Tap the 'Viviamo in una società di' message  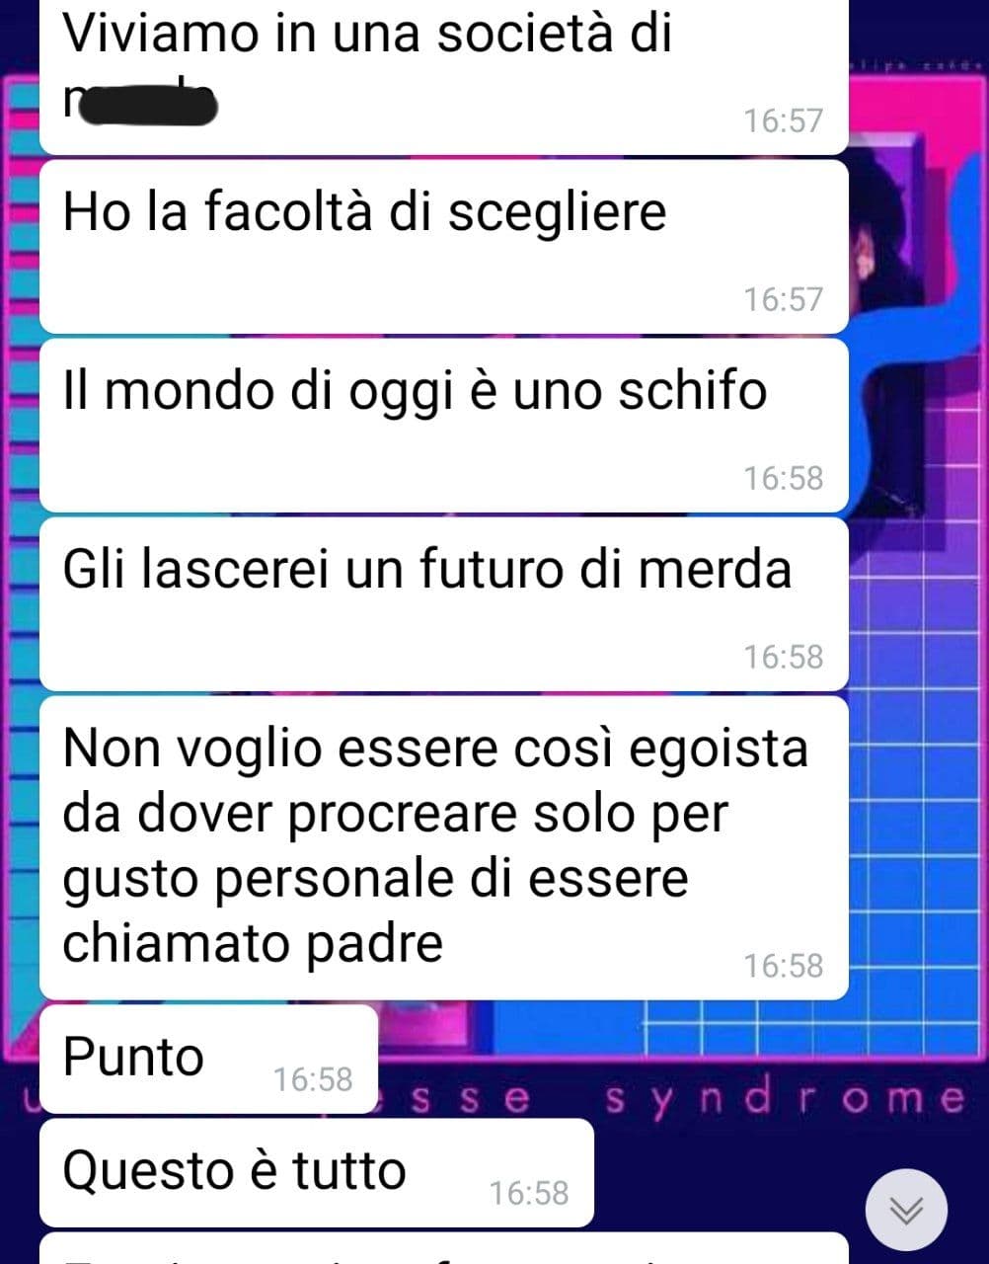pyautogui.click(x=443, y=77)
